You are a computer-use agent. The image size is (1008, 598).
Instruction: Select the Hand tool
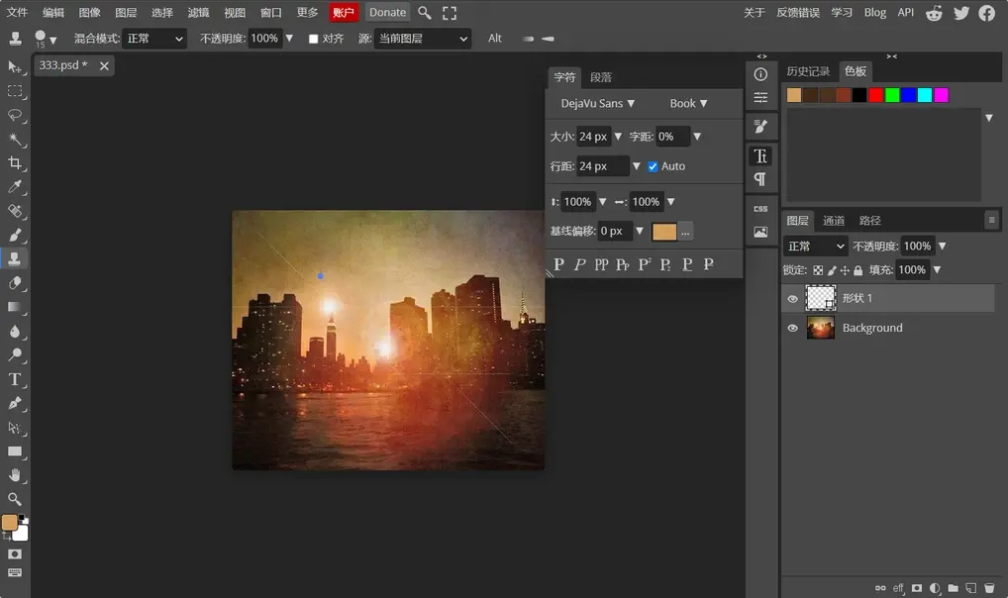pyautogui.click(x=14, y=475)
